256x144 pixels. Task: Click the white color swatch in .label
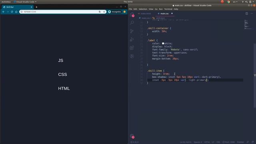pyautogui.click(x=163, y=44)
